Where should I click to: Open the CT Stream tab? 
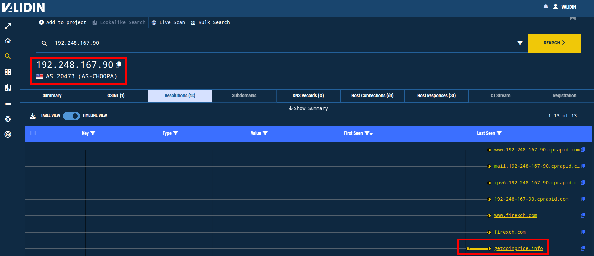[x=501, y=96]
